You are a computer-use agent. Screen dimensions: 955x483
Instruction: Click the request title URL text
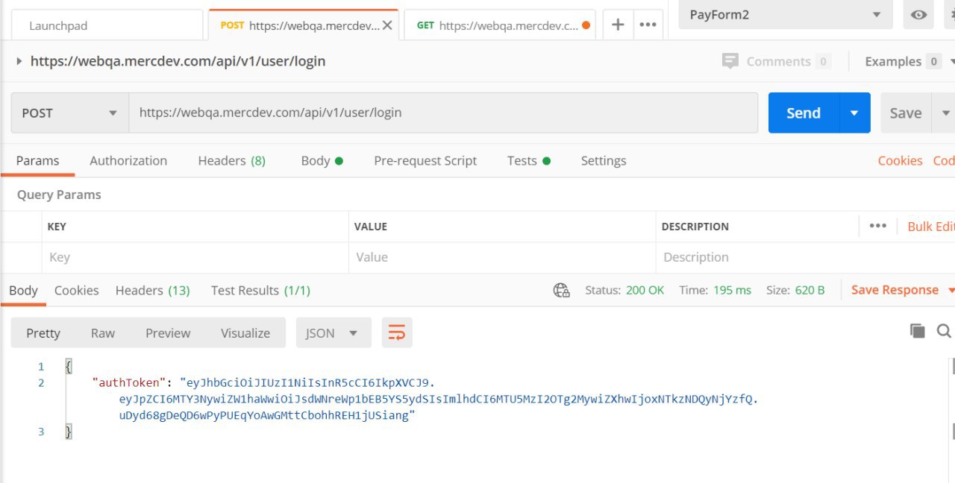tap(178, 61)
